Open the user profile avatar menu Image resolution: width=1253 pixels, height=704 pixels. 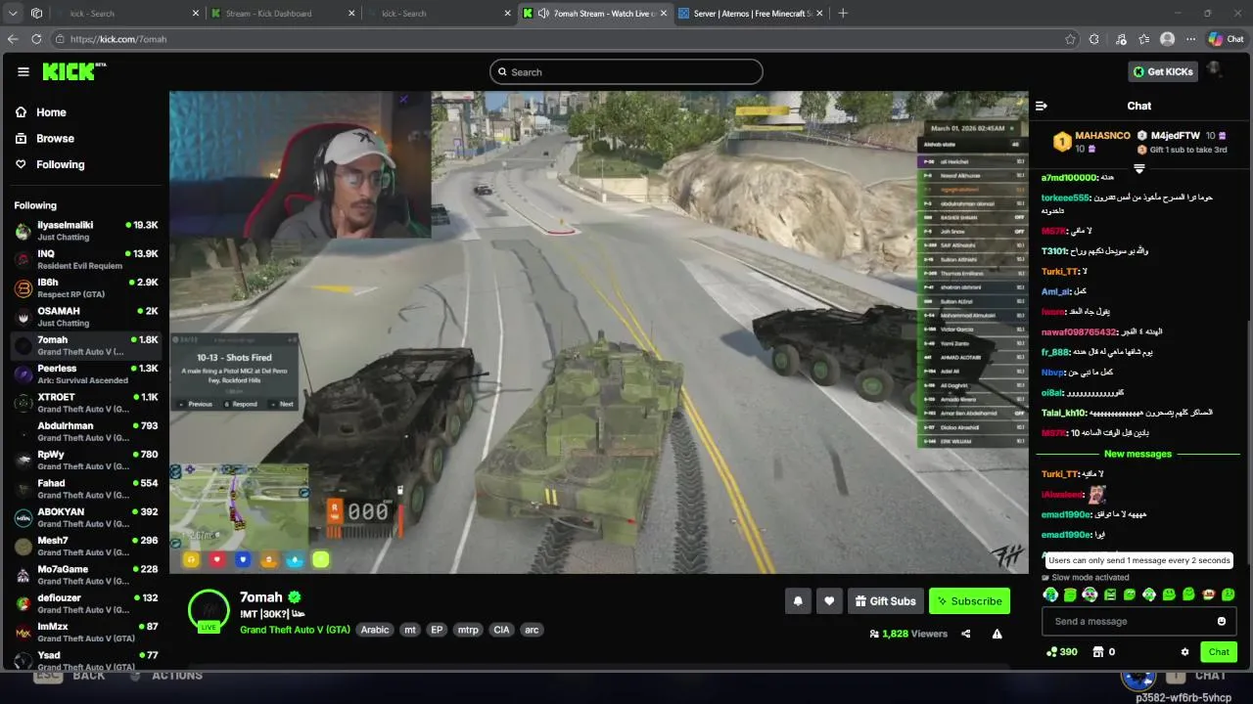coord(1215,70)
